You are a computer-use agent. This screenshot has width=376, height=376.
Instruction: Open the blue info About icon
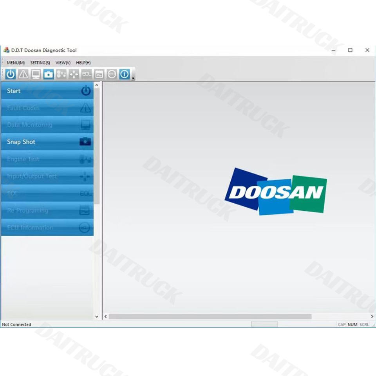click(x=125, y=74)
